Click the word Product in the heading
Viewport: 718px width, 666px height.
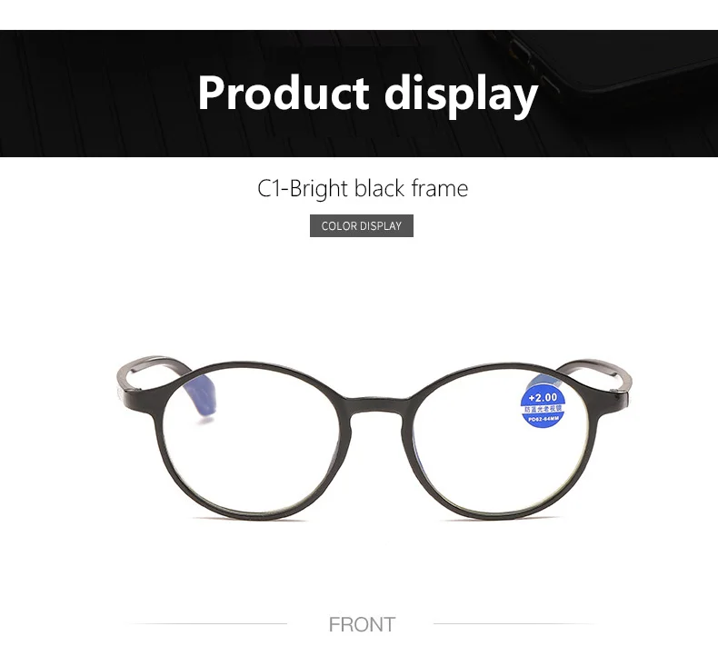tap(284, 92)
